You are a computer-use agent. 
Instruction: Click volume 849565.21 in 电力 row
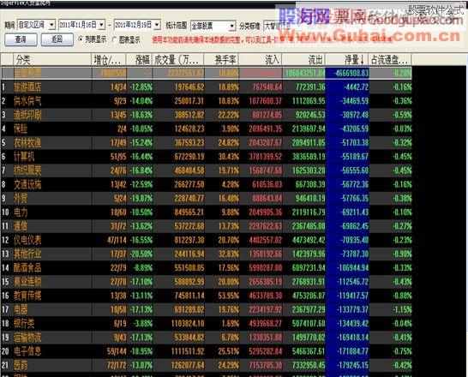[x=189, y=212]
